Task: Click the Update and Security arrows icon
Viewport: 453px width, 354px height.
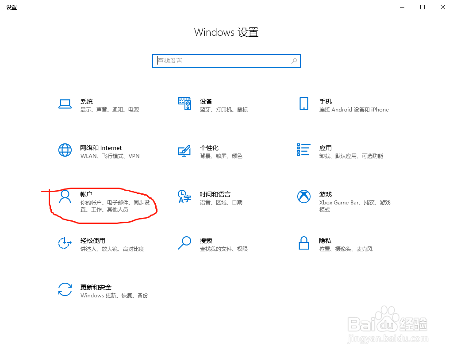Action: [x=65, y=289]
